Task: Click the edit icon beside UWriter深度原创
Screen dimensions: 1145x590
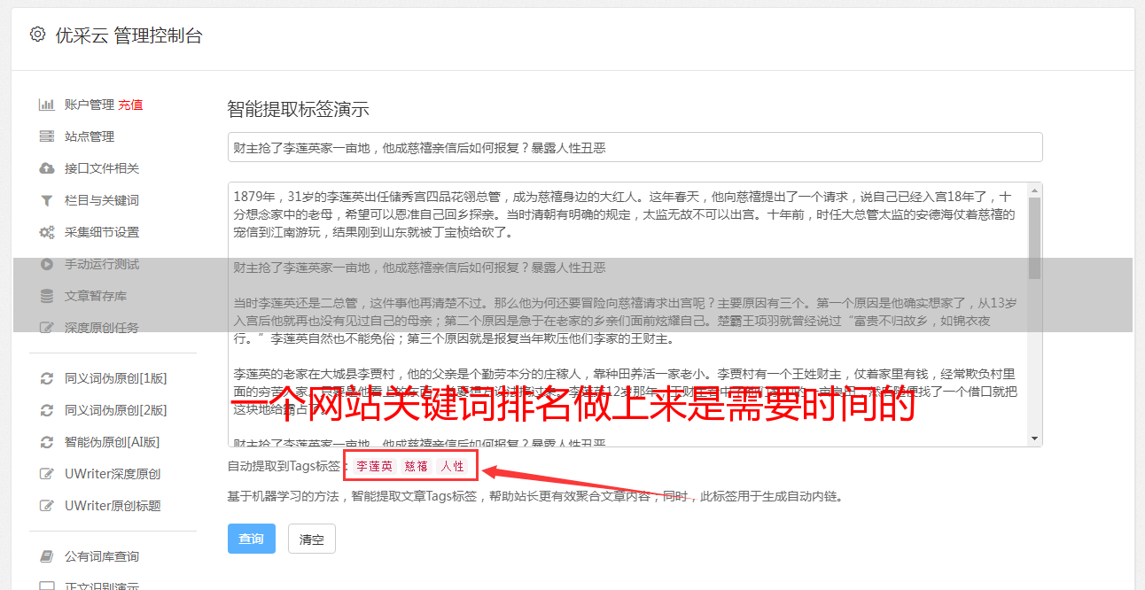Action: coord(47,474)
